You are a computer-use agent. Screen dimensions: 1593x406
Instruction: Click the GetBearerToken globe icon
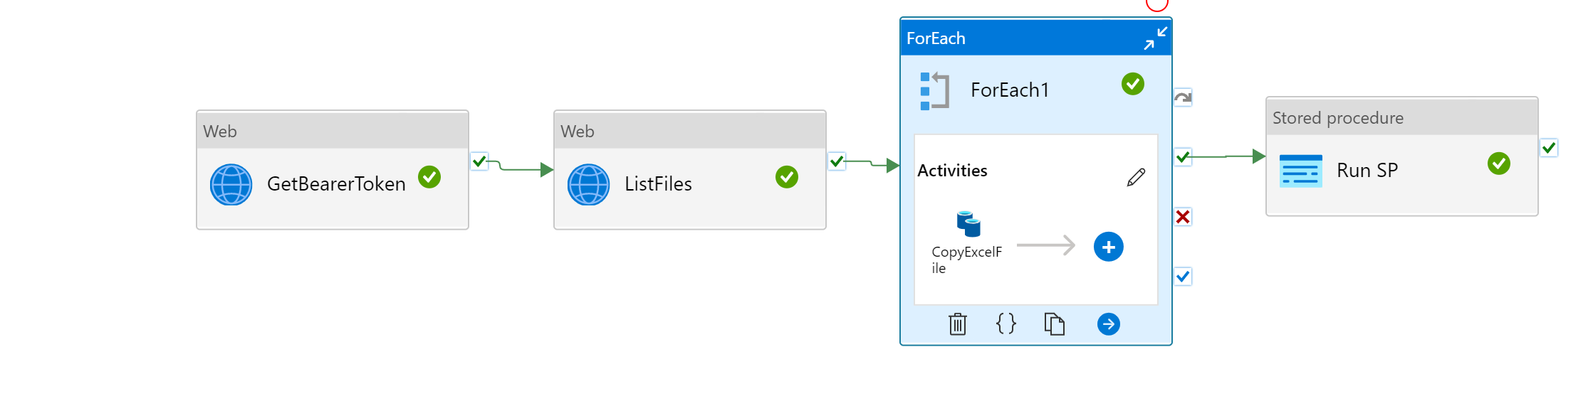[231, 184]
